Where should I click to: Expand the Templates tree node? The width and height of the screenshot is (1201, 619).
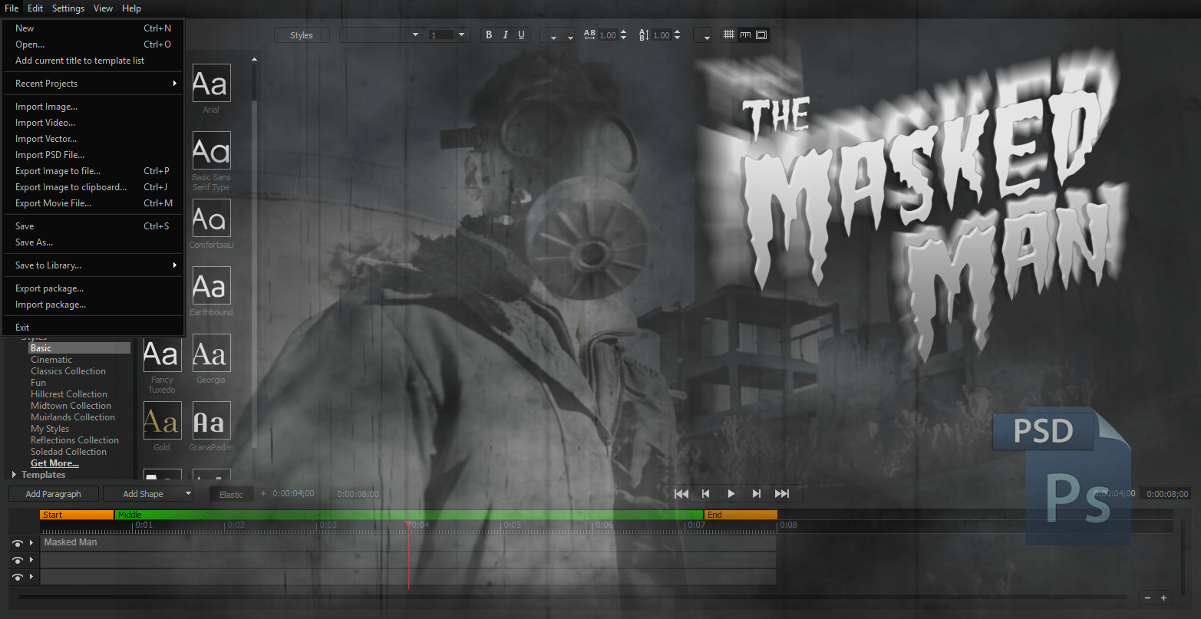coord(14,475)
